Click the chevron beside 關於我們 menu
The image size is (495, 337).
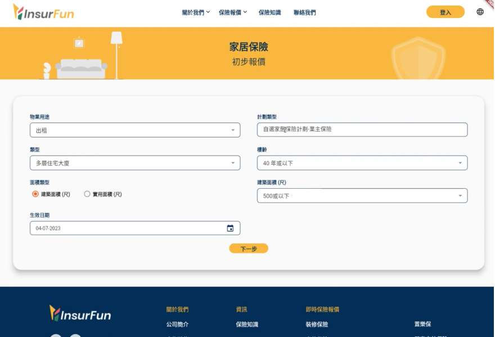(208, 12)
